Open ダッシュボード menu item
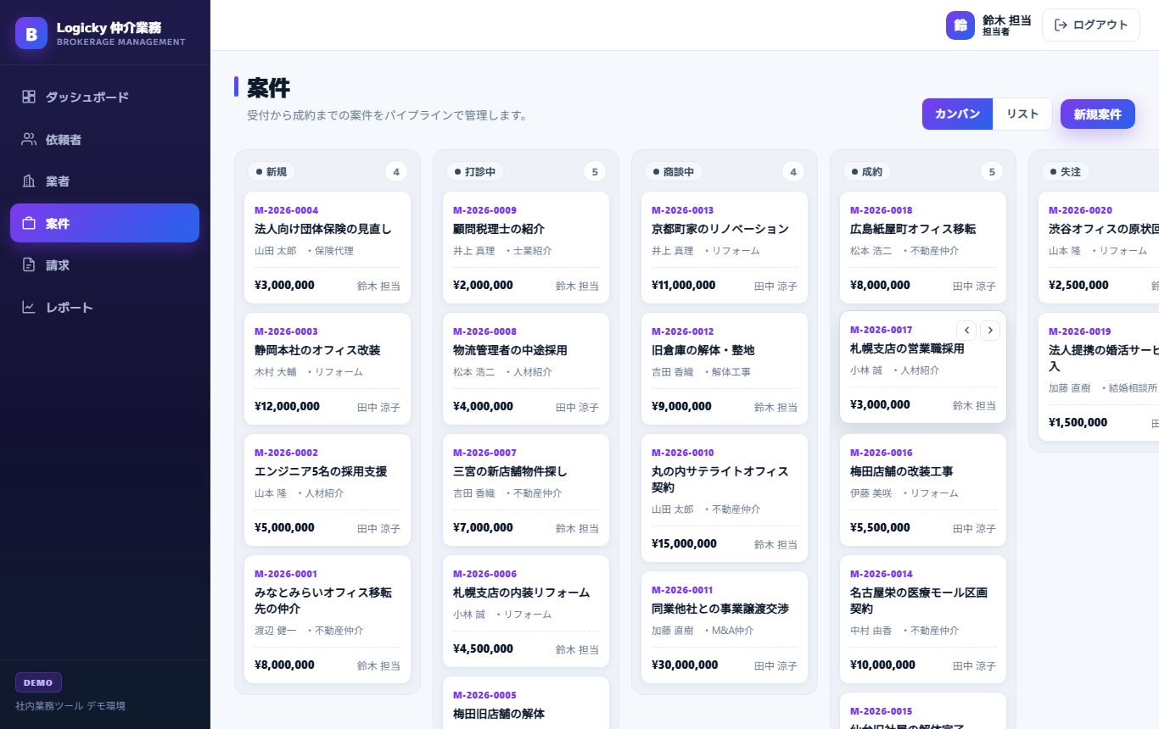1159x729 pixels. click(104, 97)
